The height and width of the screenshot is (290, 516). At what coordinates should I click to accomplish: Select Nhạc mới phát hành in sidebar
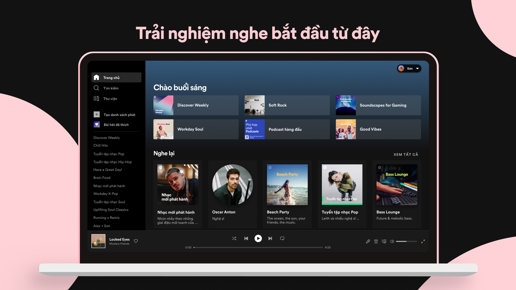click(109, 186)
